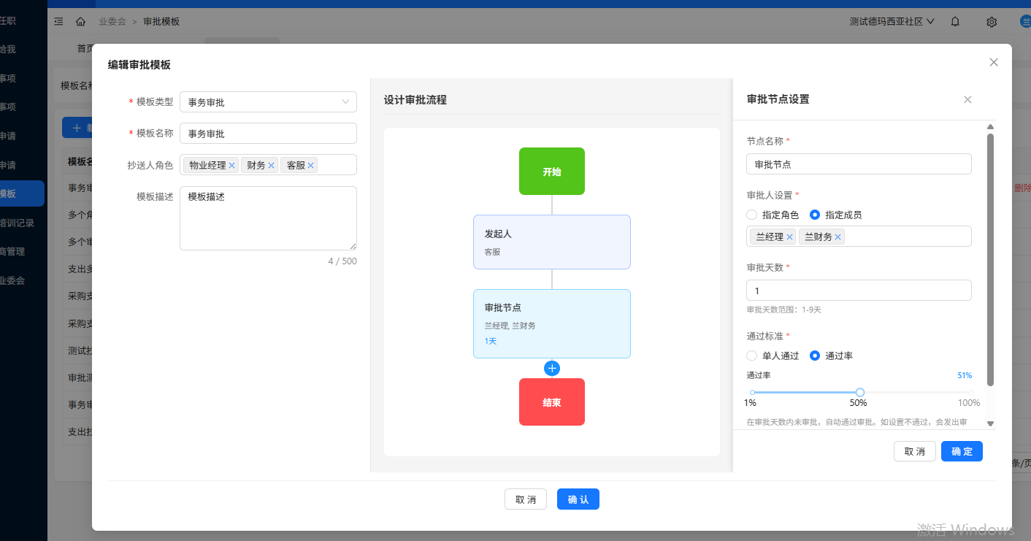Viewport: 1031px width, 541px height.
Task: Select the 指定角色 radio option
Action: pyautogui.click(x=752, y=215)
